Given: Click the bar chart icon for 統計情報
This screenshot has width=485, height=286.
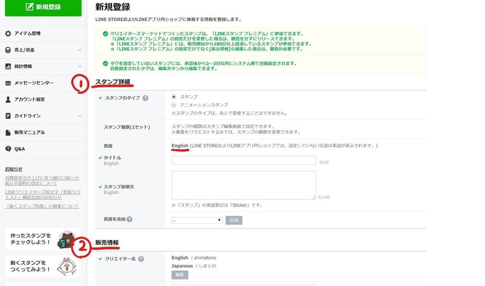Looking at the screenshot, I should coord(8,66).
